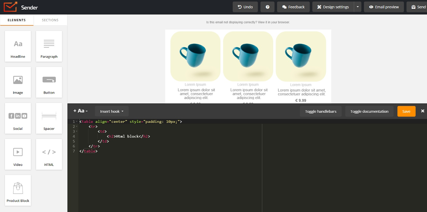Select the Video element tile
Image resolution: width=427 pixels, height=212 pixels.
18,154
